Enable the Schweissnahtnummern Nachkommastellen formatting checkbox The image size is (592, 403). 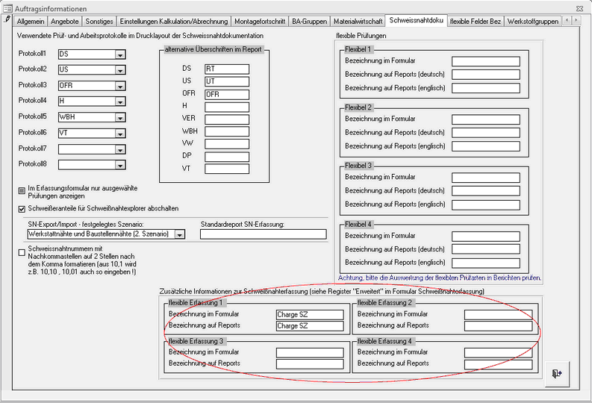(x=22, y=252)
